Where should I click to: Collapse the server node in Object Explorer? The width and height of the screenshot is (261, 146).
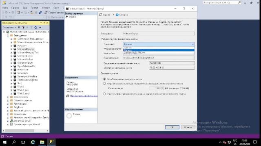pos(4,32)
